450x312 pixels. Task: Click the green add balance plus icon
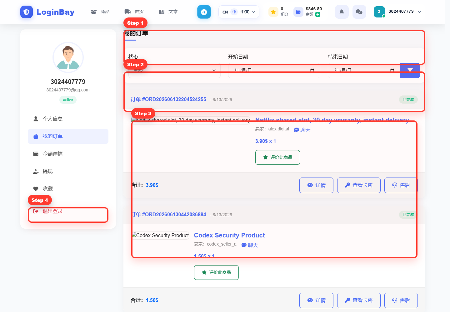tap(318, 14)
